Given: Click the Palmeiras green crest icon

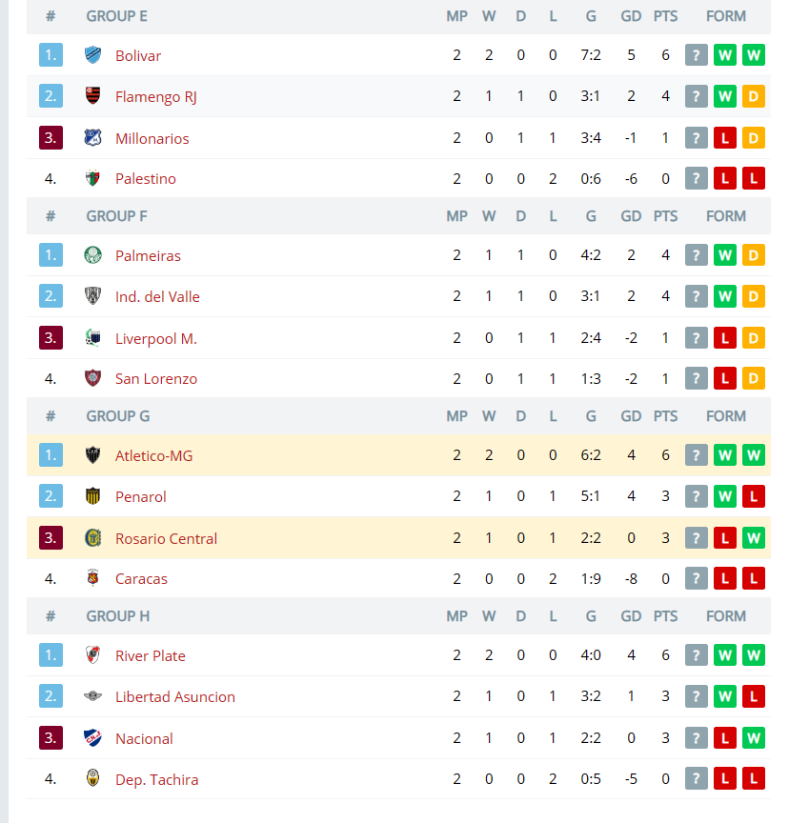Looking at the screenshot, I should [x=93, y=255].
